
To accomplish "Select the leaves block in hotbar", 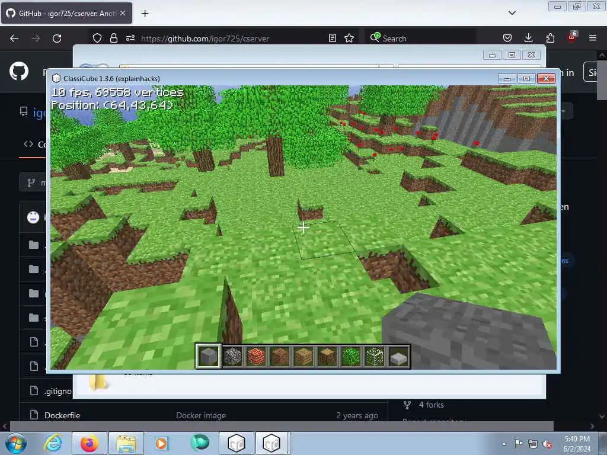I will tap(351, 356).
